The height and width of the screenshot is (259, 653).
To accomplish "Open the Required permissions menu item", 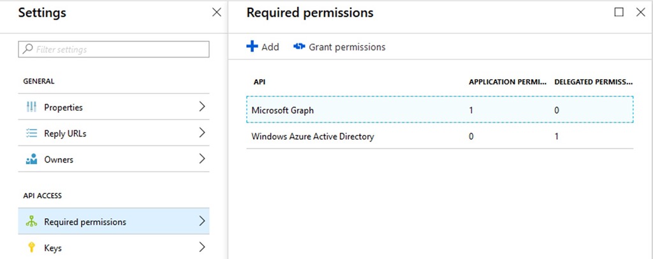I will pyautogui.click(x=85, y=222).
